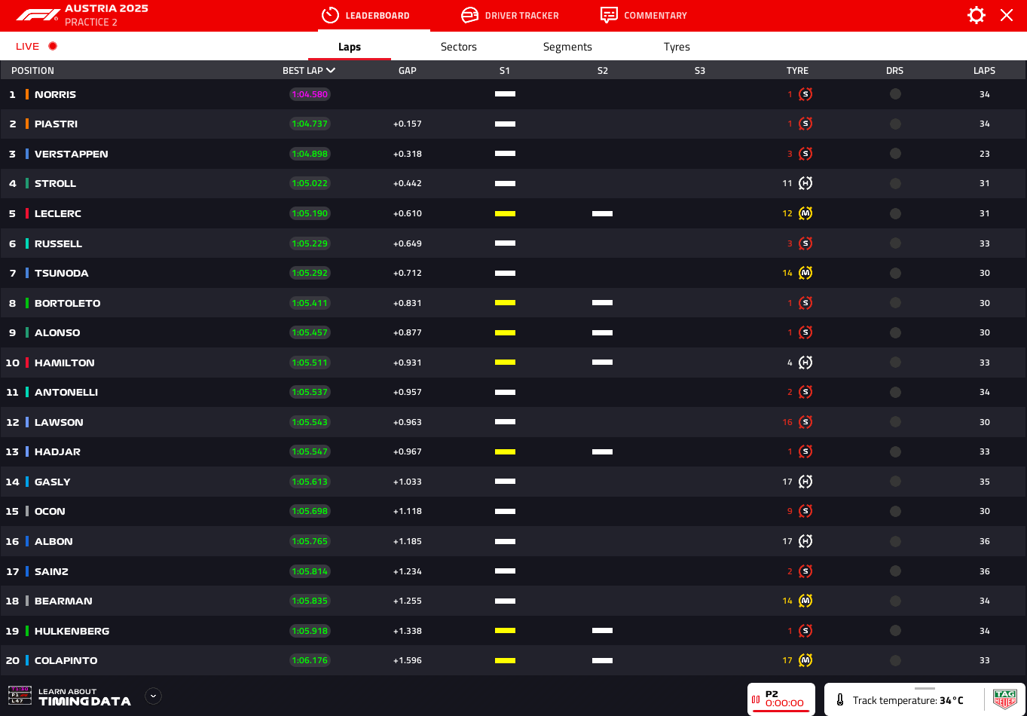Click Sainz's best lap 1:05.814
Screen dimensions: 1027x716
pyautogui.click(x=310, y=571)
